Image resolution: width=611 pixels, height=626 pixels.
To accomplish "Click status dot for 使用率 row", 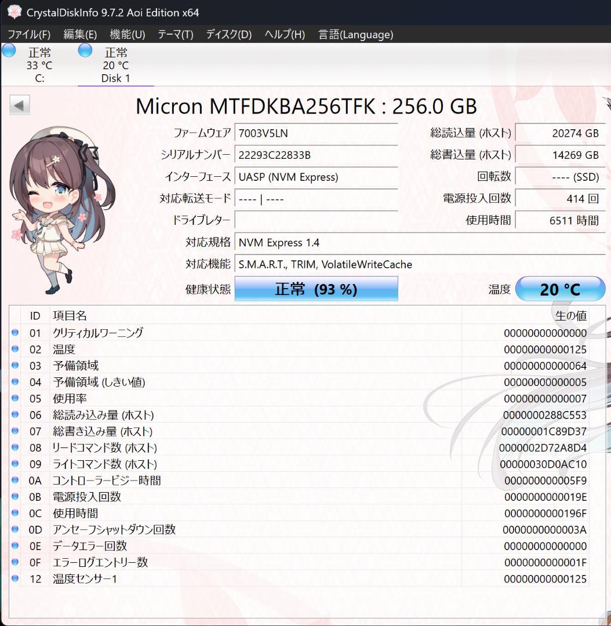I will pos(15,398).
